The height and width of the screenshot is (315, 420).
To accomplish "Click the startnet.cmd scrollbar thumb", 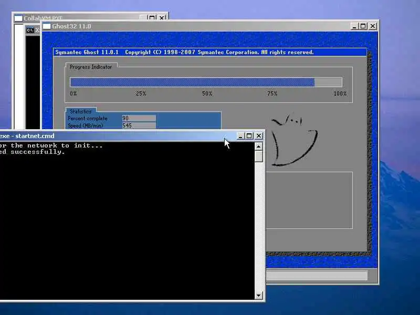I will [258, 156].
